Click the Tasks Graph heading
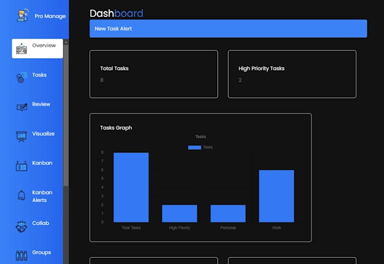The image size is (384, 264). pyautogui.click(x=116, y=128)
